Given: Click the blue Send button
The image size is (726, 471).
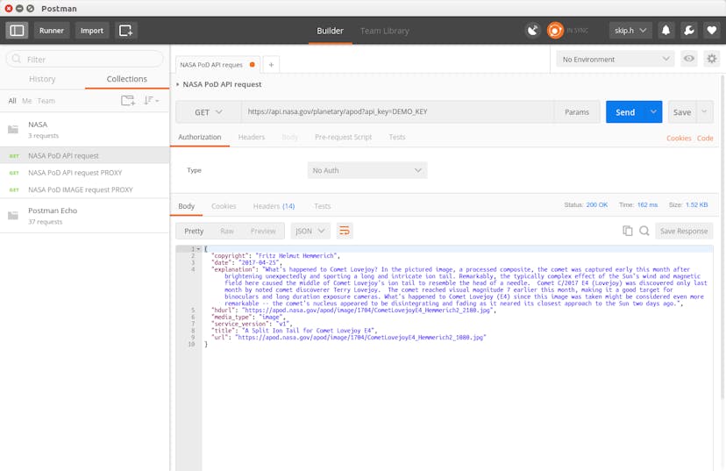Looking at the screenshot, I should tap(625, 112).
